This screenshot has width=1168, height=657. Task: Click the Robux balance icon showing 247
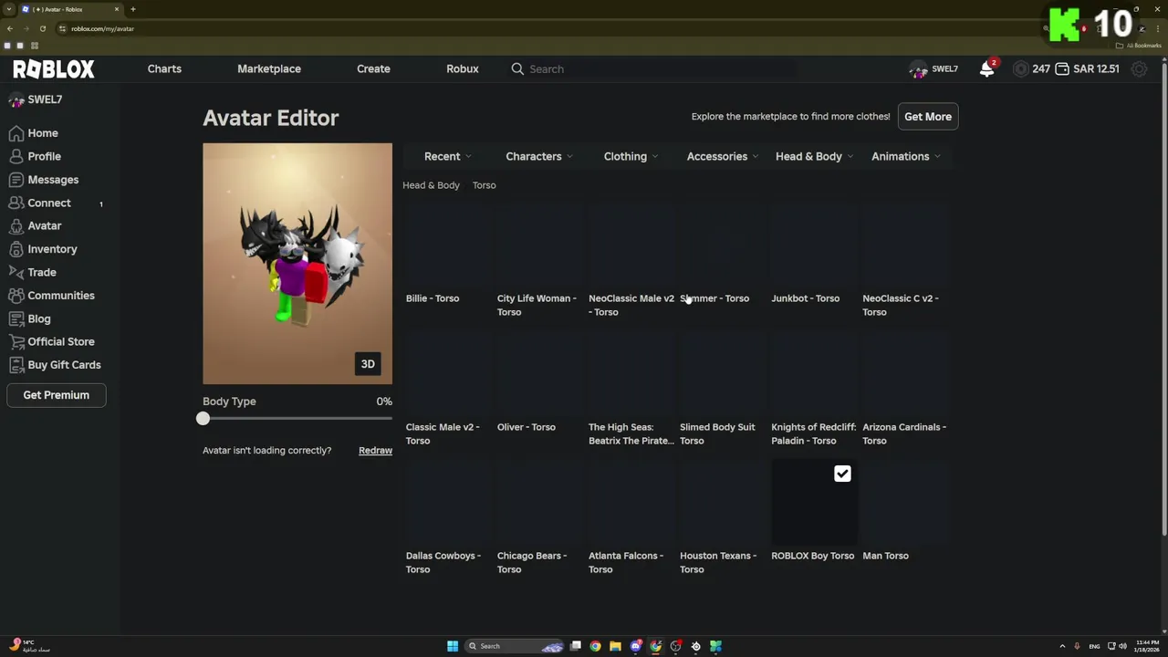(x=1020, y=69)
